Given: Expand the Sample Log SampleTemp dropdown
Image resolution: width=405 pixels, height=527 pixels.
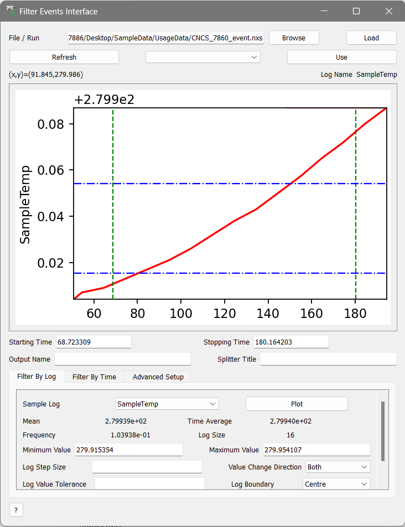Looking at the screenshot, I should pyautogui.click(x=167, y=404).
